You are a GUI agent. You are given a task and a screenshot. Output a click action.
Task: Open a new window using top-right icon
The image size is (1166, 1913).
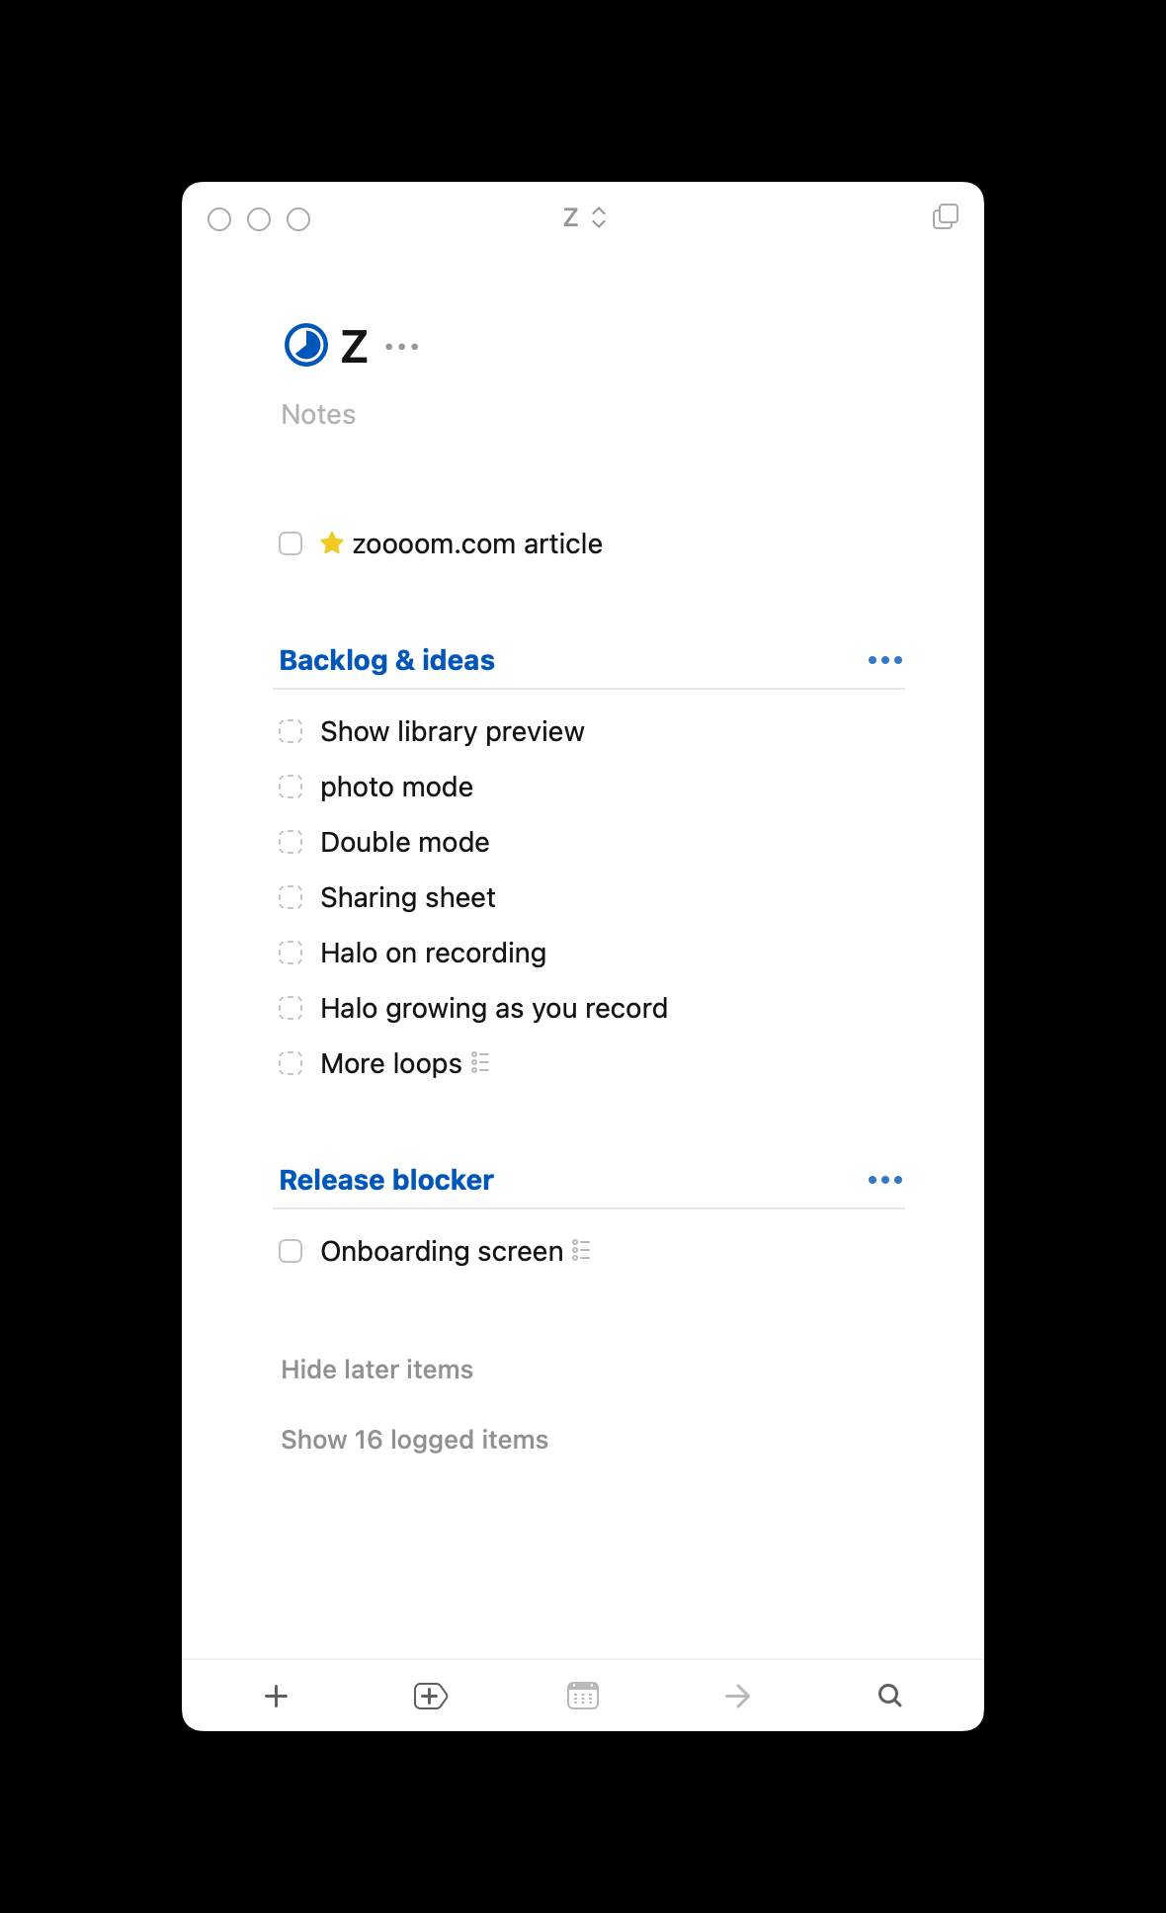click(x=946, y=216)
